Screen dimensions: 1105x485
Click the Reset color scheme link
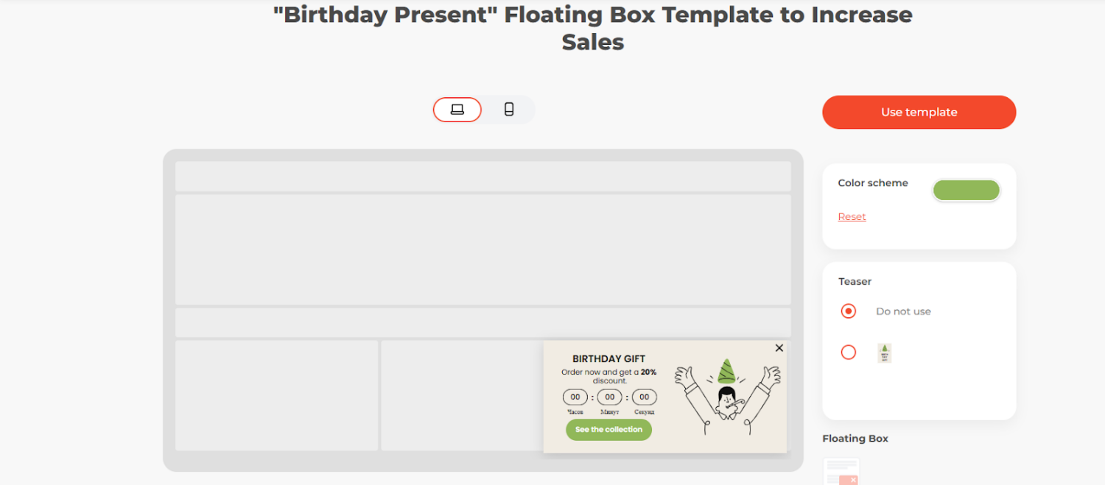(852, 217)
